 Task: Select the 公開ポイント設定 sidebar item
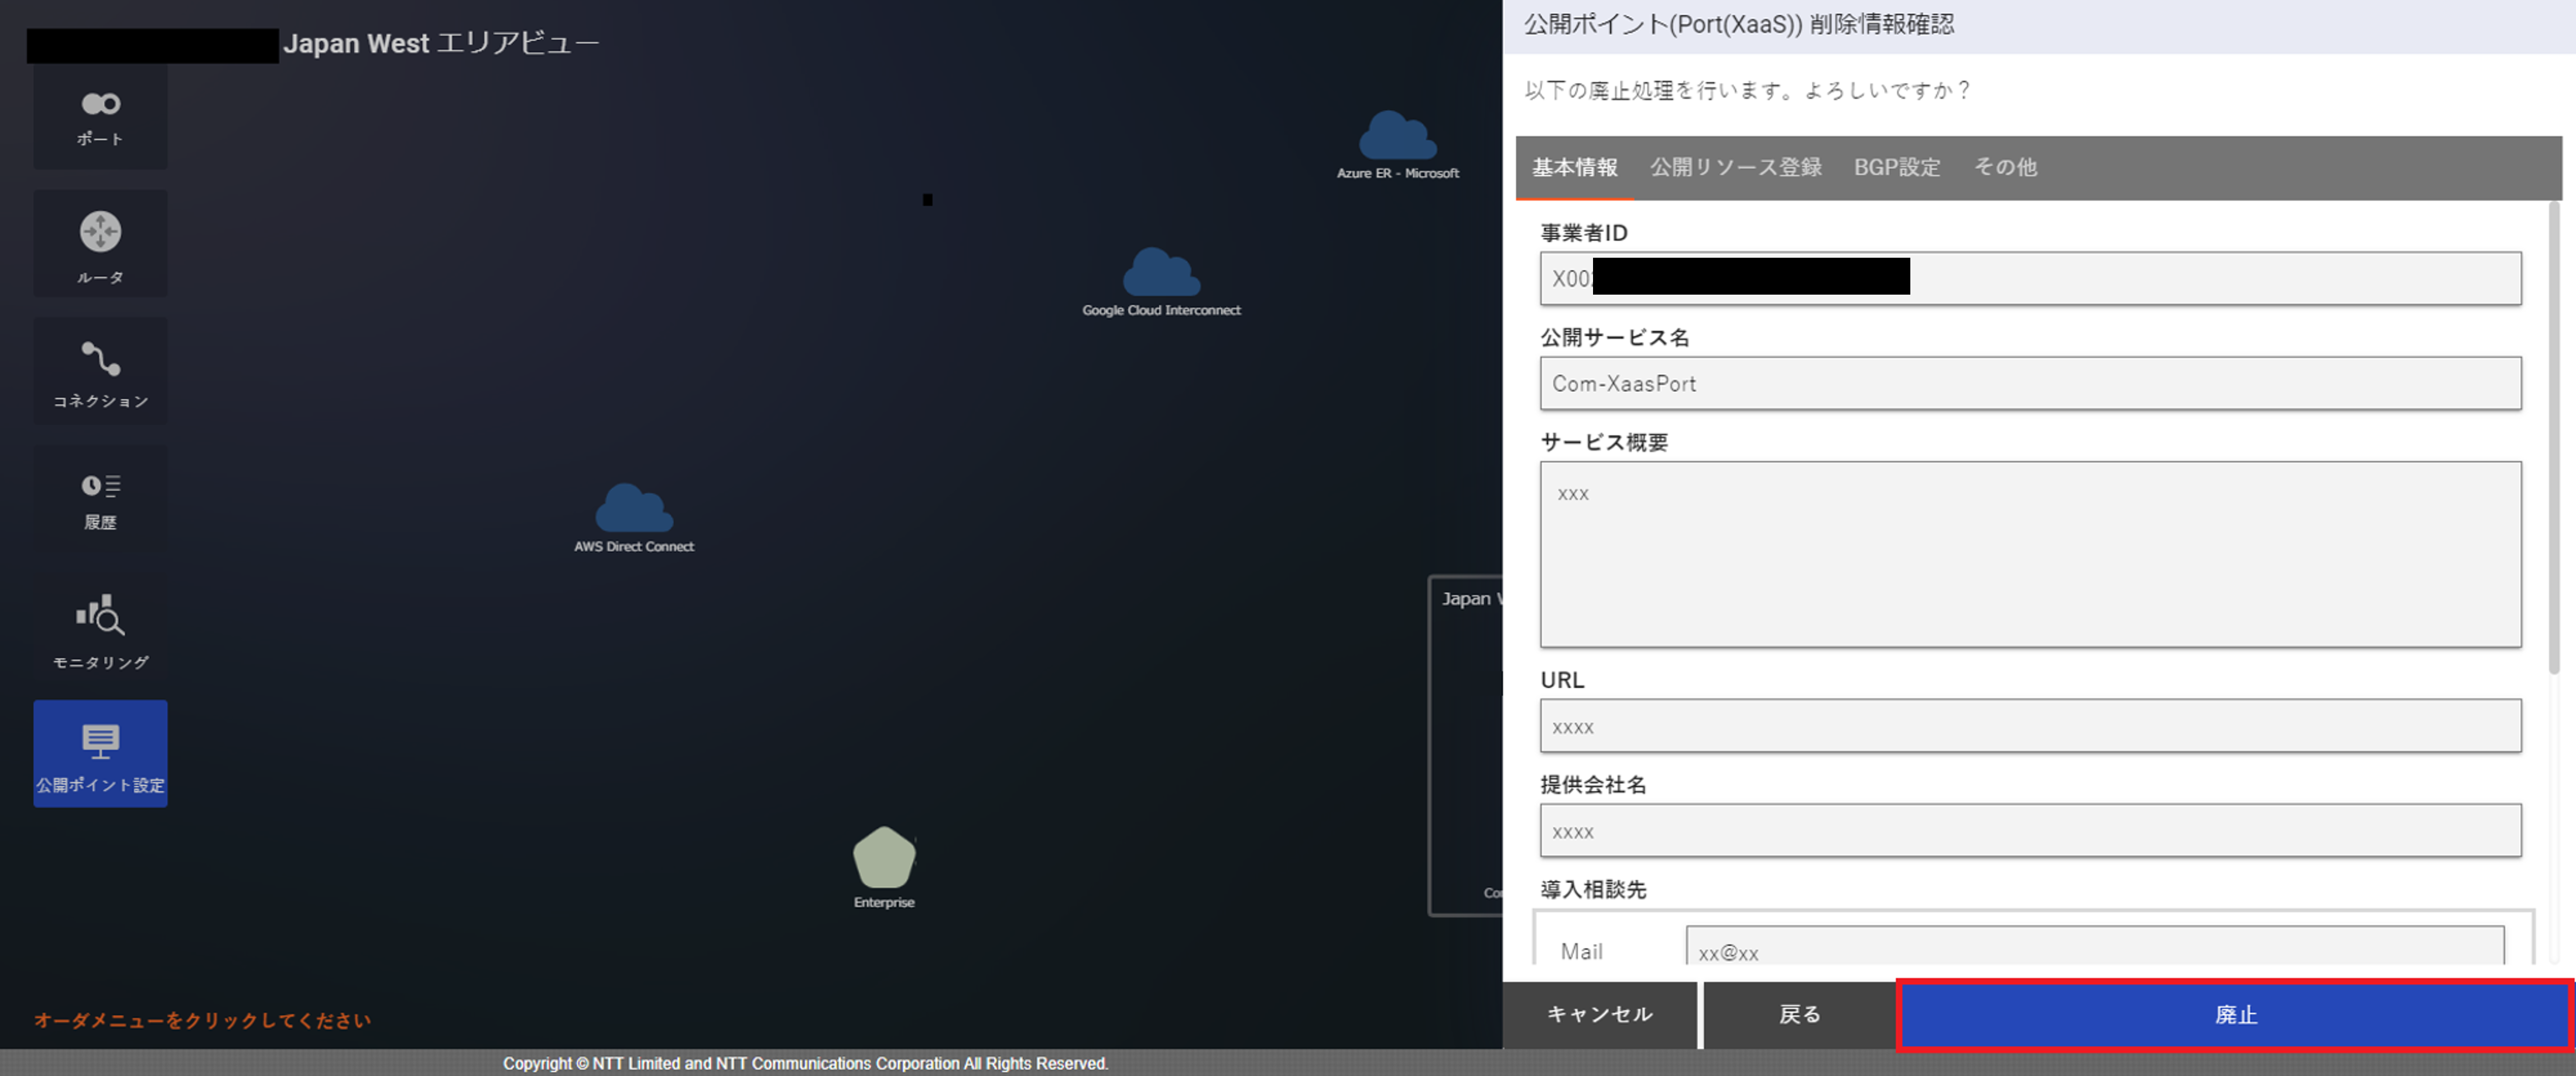pos(100,754)
